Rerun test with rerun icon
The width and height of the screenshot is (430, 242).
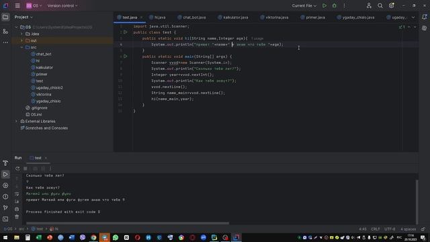coord(17,169)
